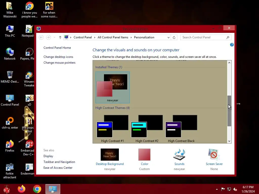Screen dimensions: 259x194
Task: Go back with the Back arrow button
Action: coord(41,37)
